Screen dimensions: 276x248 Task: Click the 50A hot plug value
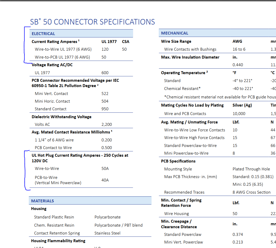(105, 169)
